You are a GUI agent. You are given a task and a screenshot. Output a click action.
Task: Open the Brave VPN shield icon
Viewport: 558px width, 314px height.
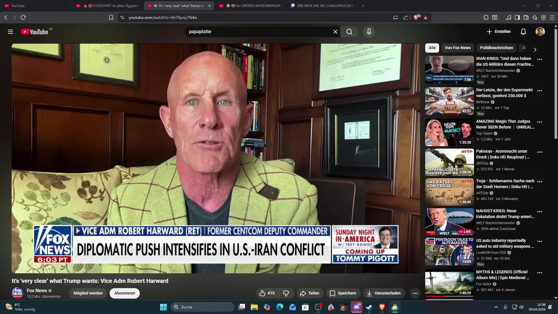(x=543, y=17)
